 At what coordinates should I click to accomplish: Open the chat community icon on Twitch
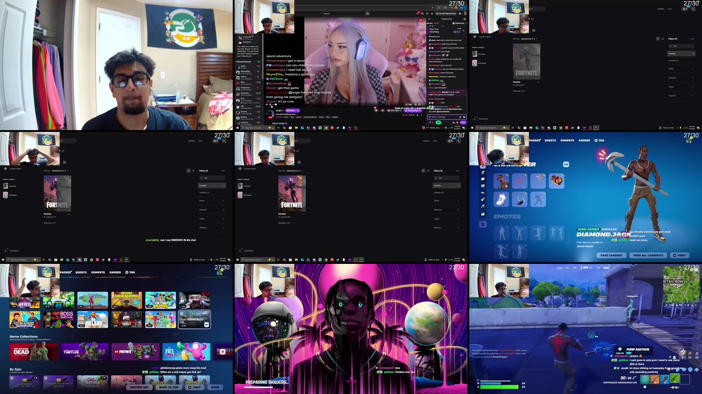464,19
